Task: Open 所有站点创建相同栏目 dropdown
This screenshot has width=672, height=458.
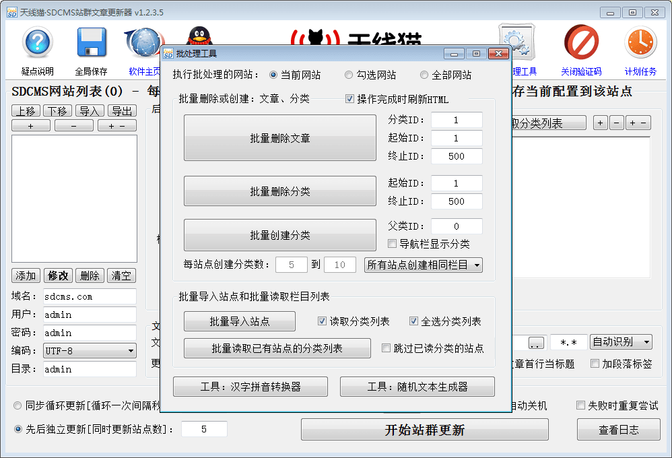Action: coord(424,265)
